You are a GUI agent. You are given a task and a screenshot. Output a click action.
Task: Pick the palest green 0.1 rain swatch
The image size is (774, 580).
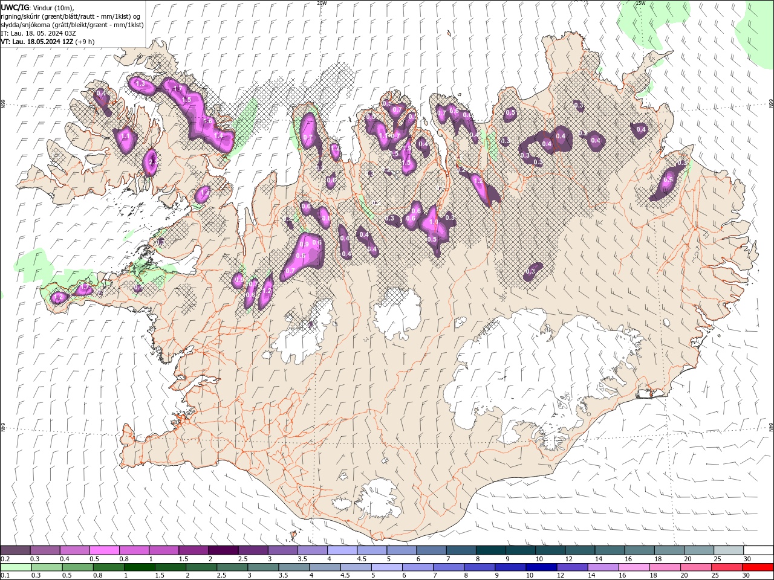tap(16, 567)
